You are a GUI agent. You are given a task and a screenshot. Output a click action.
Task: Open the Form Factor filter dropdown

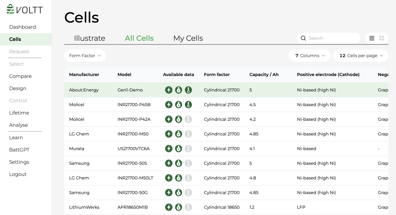85,56
